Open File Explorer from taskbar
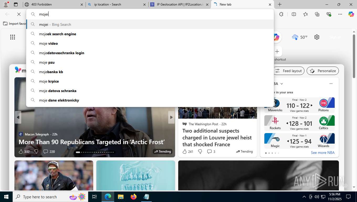This screenshot has height=202, width=357. (120, 197)
